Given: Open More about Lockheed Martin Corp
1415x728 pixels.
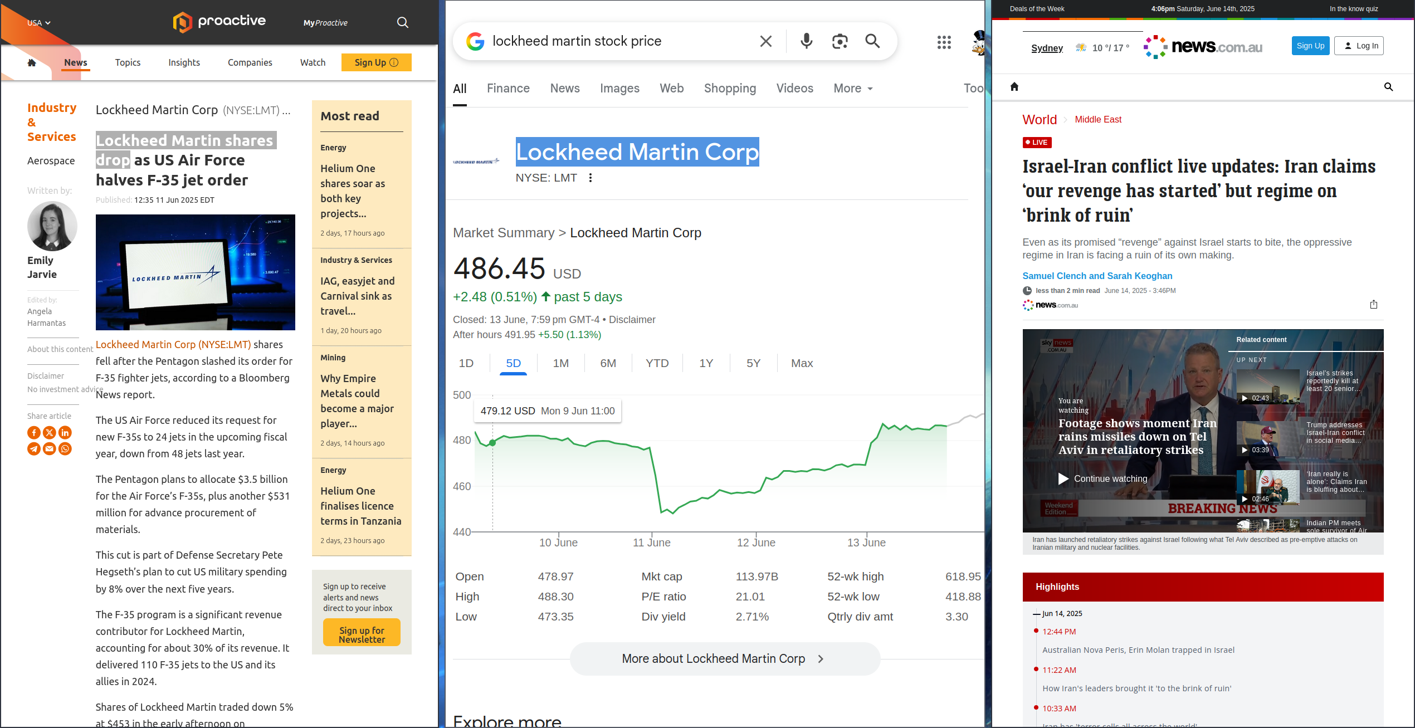Looking at the screenshot, I should point(725,658).
